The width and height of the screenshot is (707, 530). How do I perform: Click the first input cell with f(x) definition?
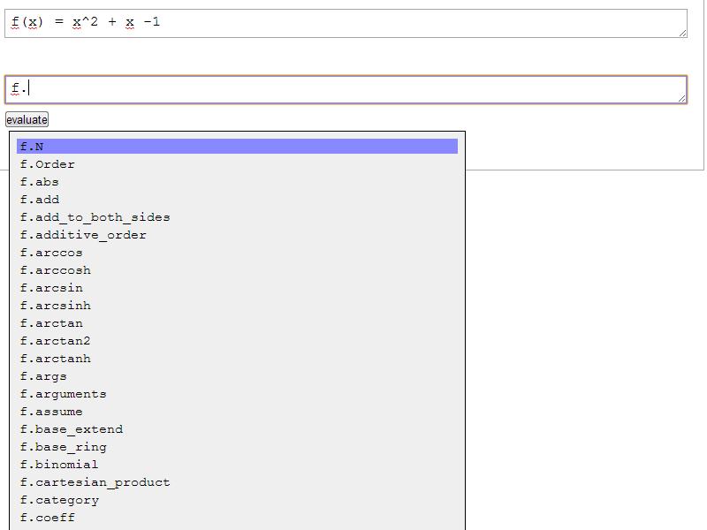(345, 23)
